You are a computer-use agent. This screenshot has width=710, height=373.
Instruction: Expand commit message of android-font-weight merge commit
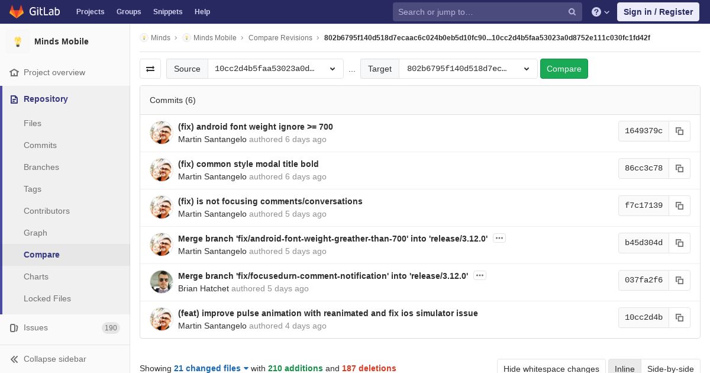(x=499, y=238)
